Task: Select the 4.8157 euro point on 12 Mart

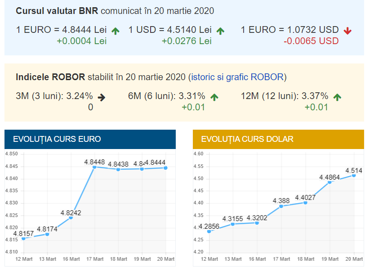Action: click(23, 238)
